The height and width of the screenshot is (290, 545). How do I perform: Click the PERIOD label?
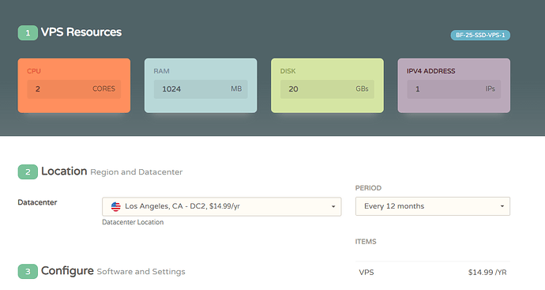368,188
